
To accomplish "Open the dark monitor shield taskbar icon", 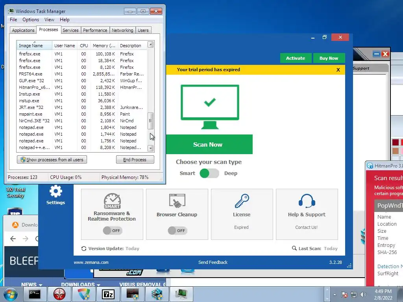I will pyautogui.click(x=132, y=294).
